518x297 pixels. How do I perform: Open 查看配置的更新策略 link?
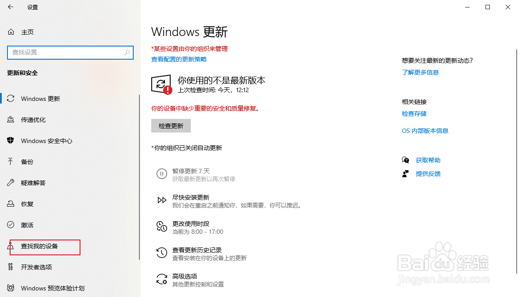(x=179, y=59)
